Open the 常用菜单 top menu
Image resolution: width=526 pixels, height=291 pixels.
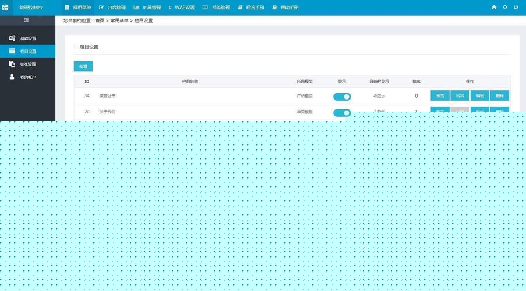[x=78, y=8]
